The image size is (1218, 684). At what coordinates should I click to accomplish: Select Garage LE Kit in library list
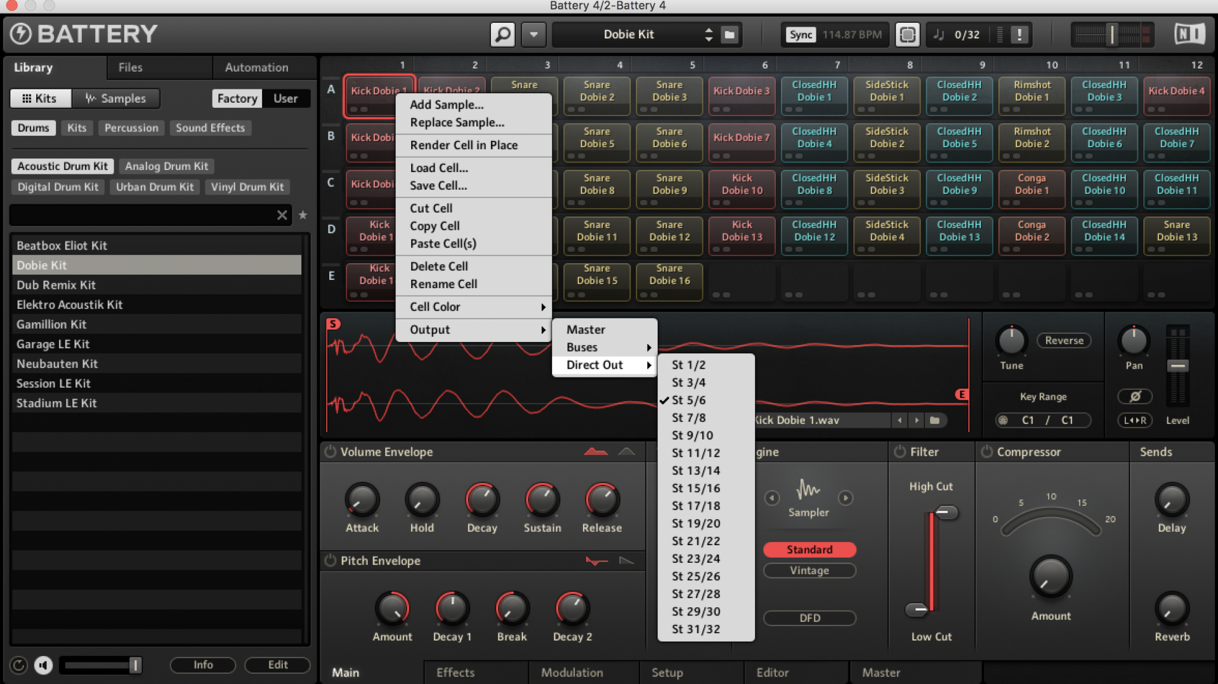53,344
